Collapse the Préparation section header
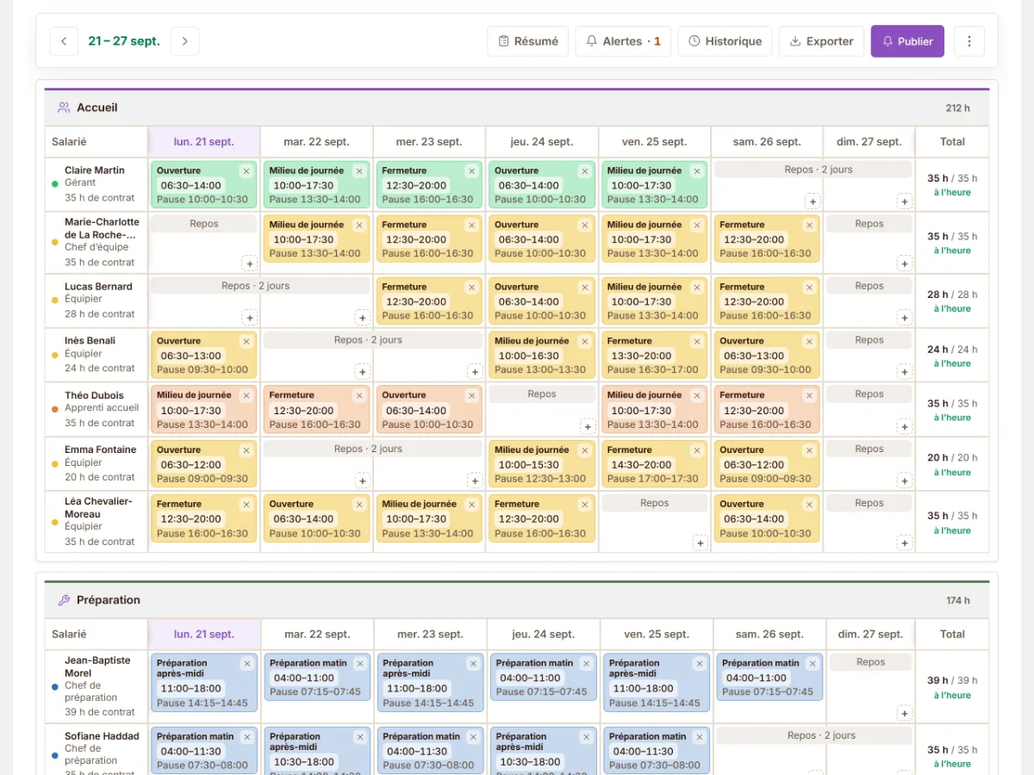 [x=517, y=600]
